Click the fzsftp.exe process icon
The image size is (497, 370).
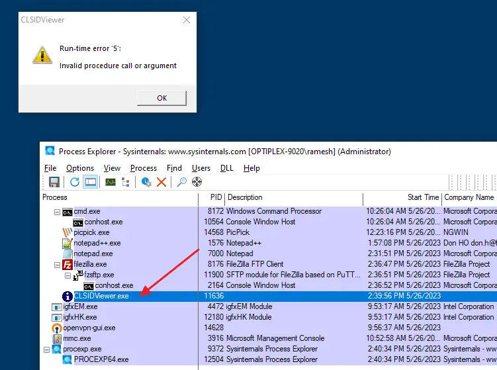[x=78, y=275]
